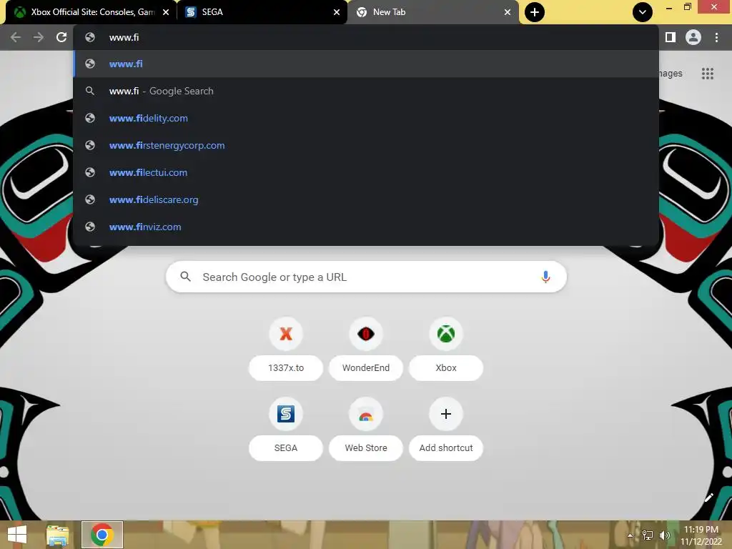
Task: Minimize the Chrome window
Action: [x=669, y=7]
